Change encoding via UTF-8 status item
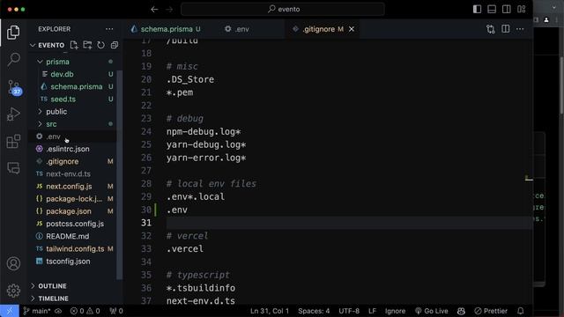This screenshot has height=317, width=564. coord(349,311)
